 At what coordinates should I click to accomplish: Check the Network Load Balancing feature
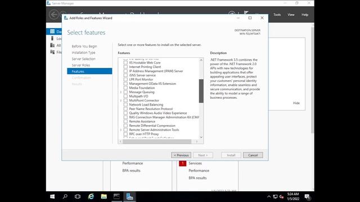tap(125, 104)
